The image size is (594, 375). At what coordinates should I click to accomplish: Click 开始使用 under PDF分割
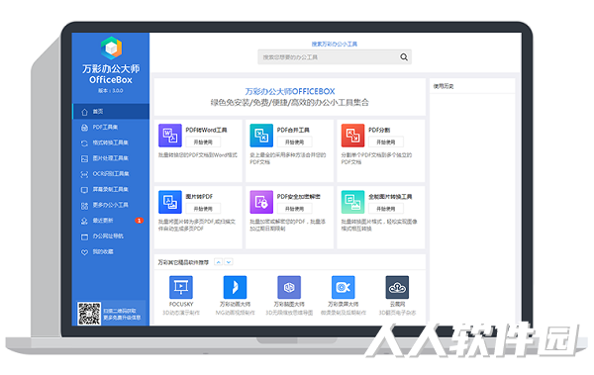[386, 142]
